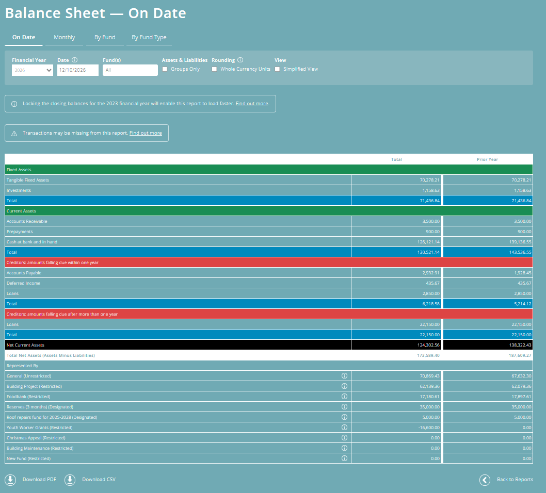Click the info icon in the locking balances notice
Image resolution: width=546 pixels, height=493 pixels.
coord(14,104)
